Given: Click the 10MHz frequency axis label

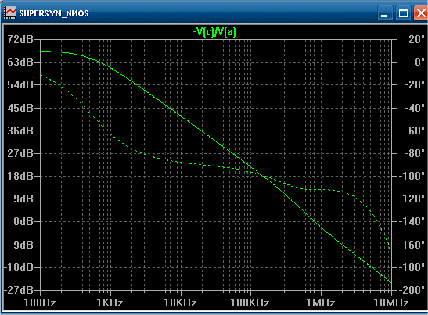Looking at the screenshot, I should click(391, 302).
